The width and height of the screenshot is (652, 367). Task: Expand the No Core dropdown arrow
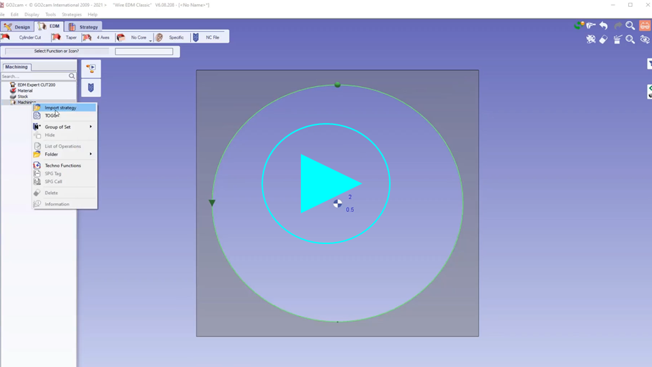[x=150, y=41]
